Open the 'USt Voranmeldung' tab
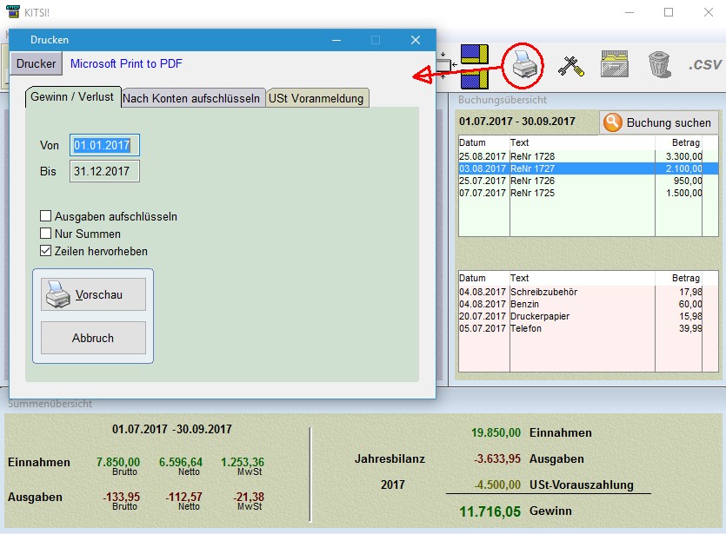Screen dimensions: 726x534 coord(316,98)
